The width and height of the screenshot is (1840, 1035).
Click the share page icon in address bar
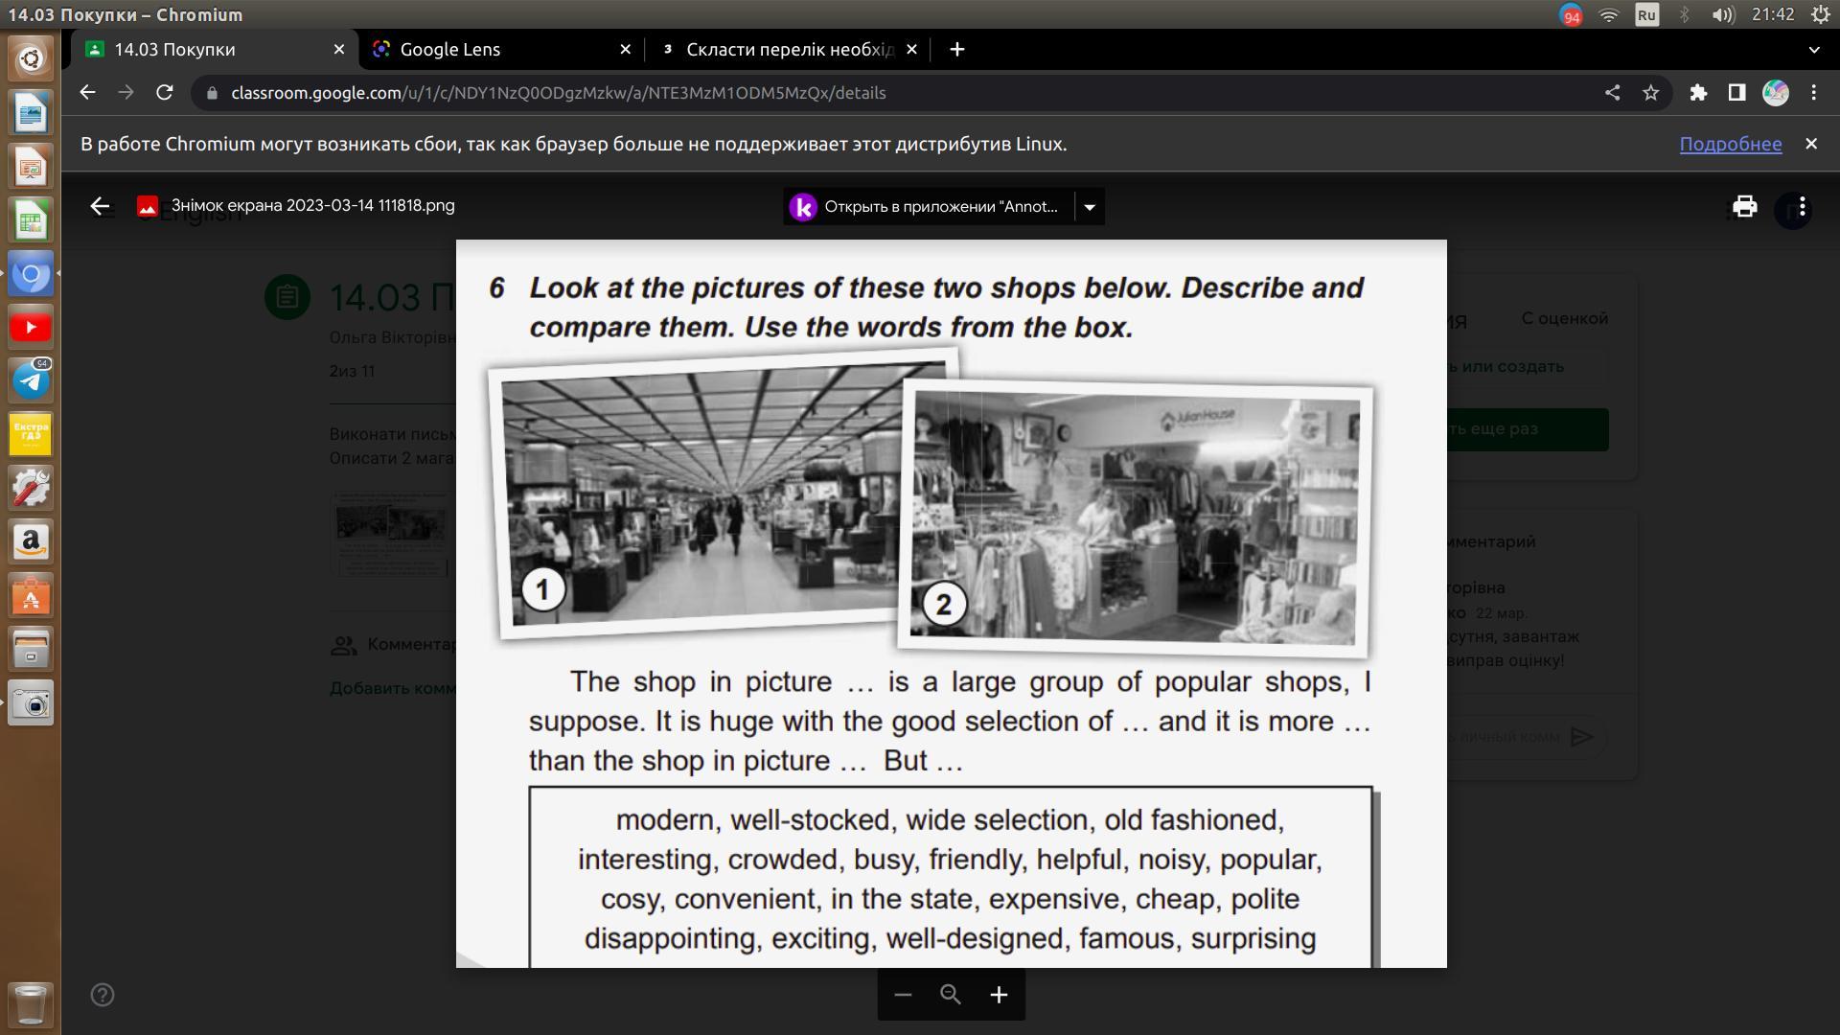pyautogui.click(x=1613, y=93)
